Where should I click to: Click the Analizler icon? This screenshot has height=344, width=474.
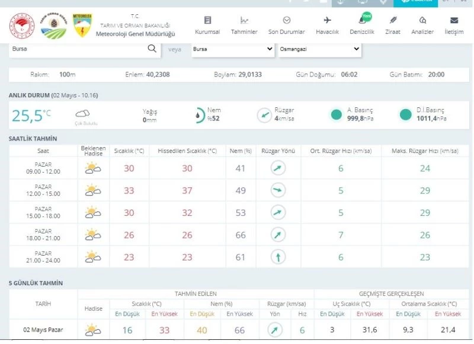click(x=422, y=21)
